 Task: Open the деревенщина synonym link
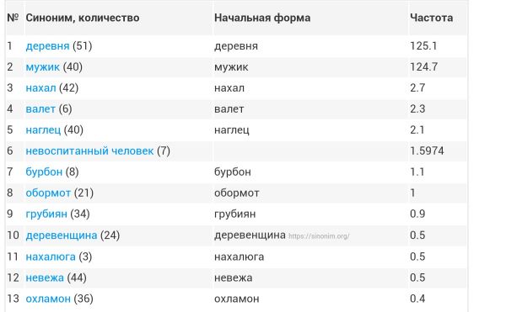point(62,235)
